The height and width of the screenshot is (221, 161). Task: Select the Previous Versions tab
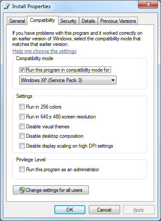click(x=118, y=21)
